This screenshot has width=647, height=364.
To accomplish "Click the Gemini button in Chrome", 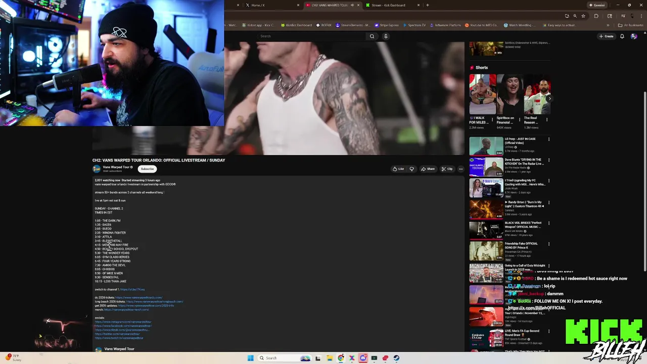I will click(597, 5).
